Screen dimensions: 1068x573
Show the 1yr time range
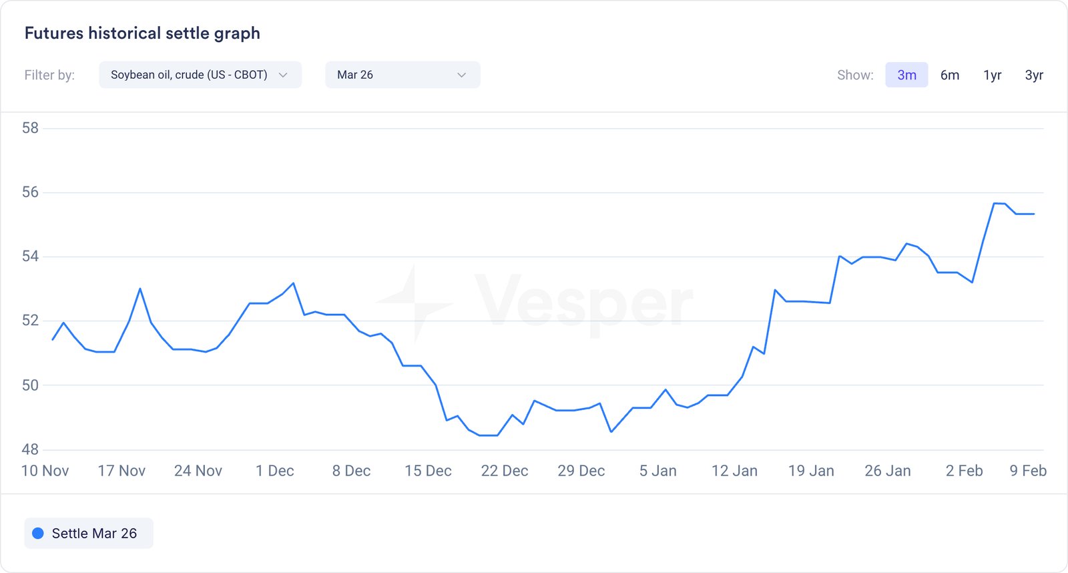tap(992, 75)
